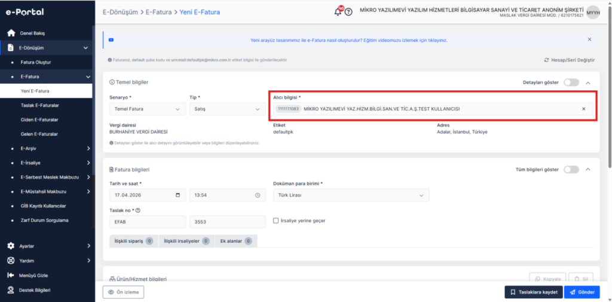612x302 pixels.
Task: Click the Taslak no EFAB field
Action: [x=148, y=221]
